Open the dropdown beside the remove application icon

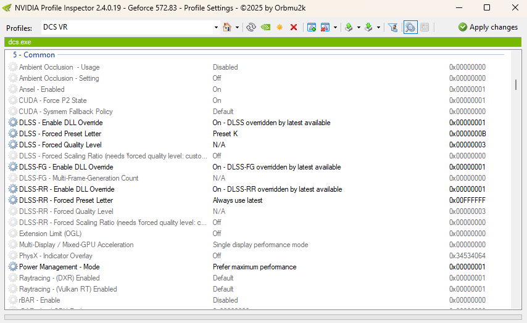point(335,28)
